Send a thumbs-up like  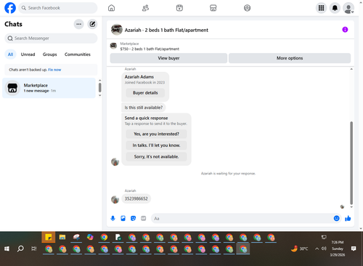[348, 218]
